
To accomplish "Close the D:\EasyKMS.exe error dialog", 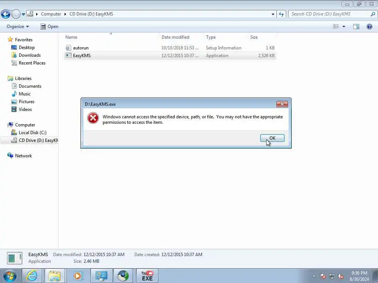I will coord(282,104).
